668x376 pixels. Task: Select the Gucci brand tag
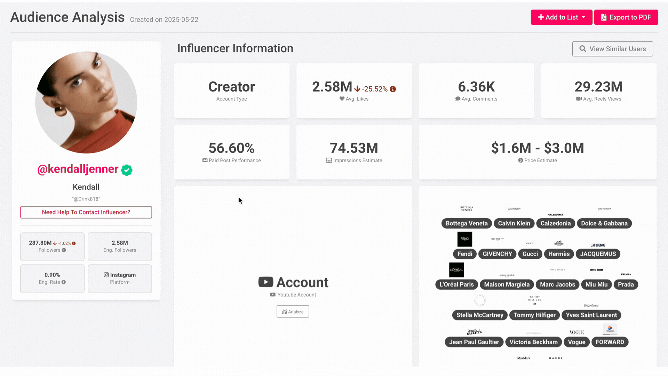click(x=530, y=254)
